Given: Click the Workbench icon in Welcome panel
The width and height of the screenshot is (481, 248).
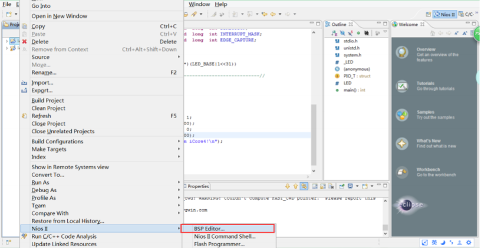Looking at the screenshot, I should coord(402,172).
